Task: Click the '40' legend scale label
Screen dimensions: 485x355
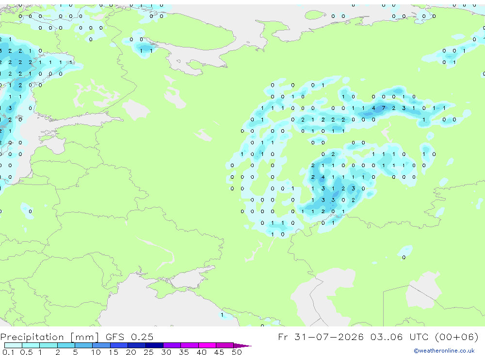Action: (x=201, y=352)
